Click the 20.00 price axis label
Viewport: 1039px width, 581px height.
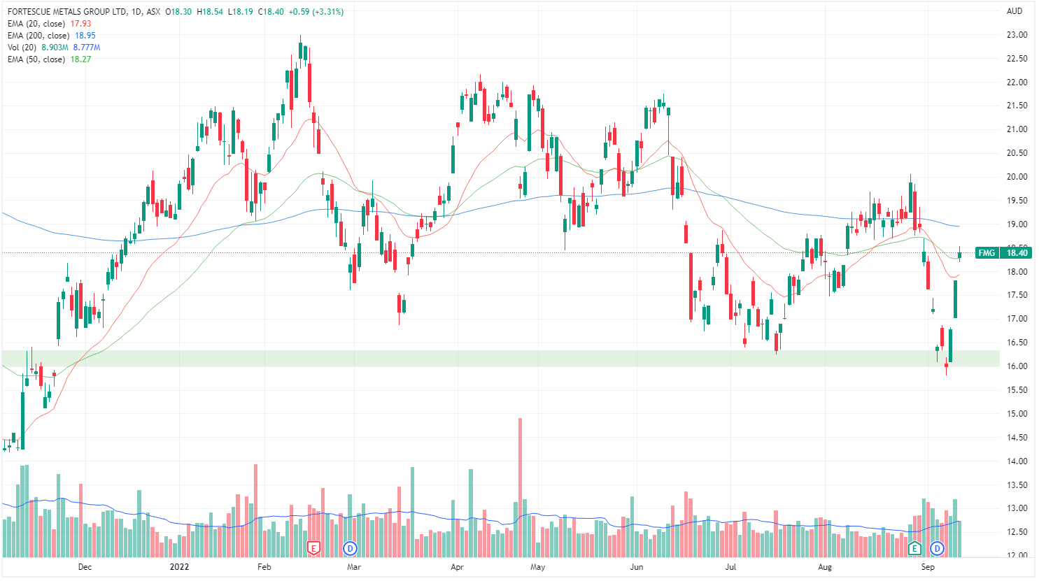tap(1017, 177)
